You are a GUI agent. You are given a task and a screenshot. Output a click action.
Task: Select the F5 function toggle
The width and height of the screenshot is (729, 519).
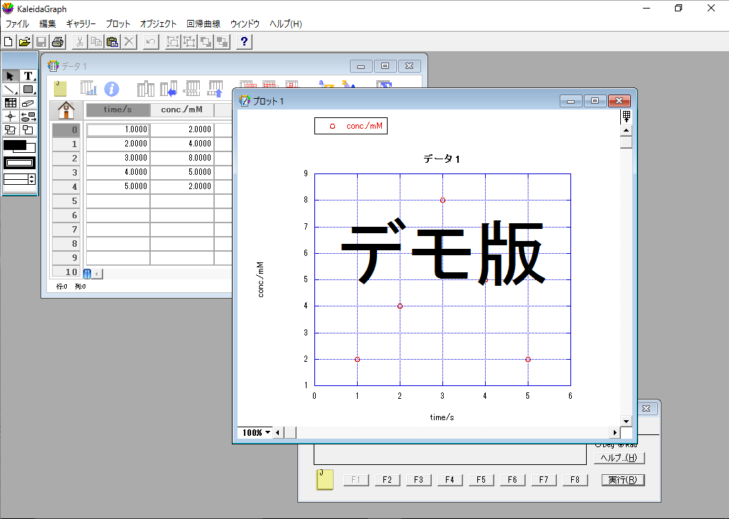[x=481, y=480]
